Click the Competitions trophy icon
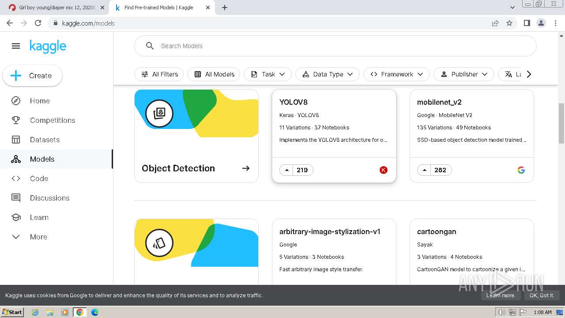 tap(16, 120)
